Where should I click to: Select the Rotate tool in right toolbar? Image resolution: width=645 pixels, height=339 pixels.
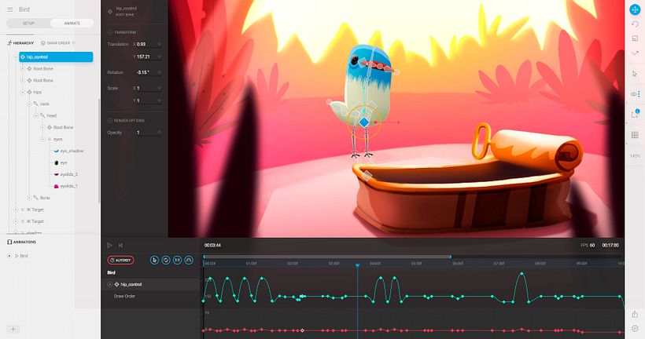[635, 24]
